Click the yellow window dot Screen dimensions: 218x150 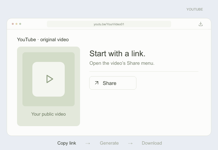tap(16, 24)
